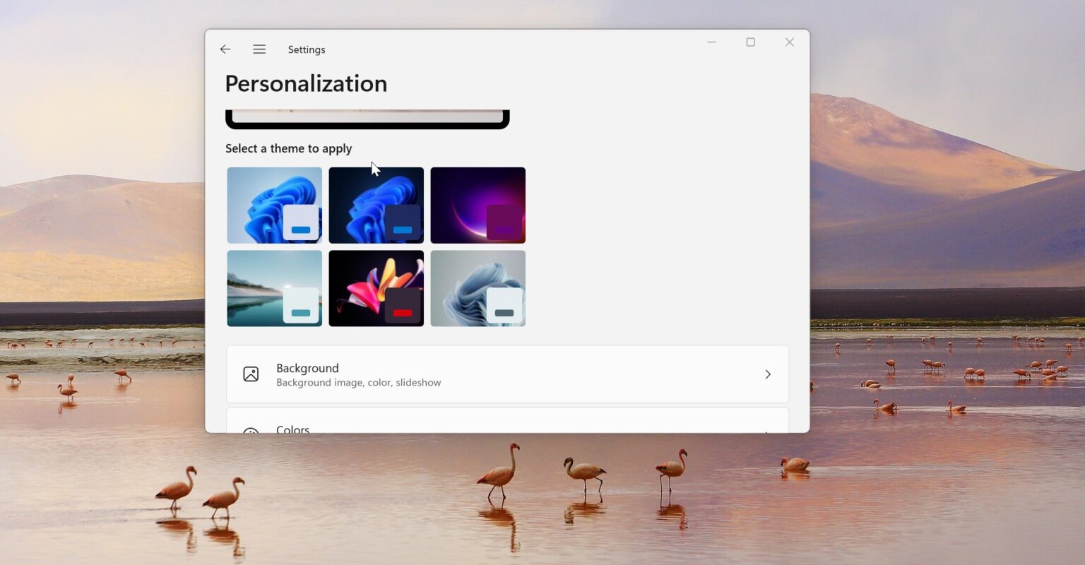Click the Background picture icon
This screenshot has height=565, width=1085.
click(x=251, y=374)
